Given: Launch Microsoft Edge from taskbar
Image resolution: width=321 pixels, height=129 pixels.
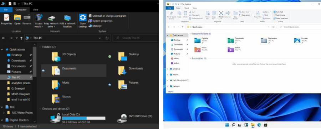Looking at the screenshot, I should pyautogui.click(x=259, y=125).
